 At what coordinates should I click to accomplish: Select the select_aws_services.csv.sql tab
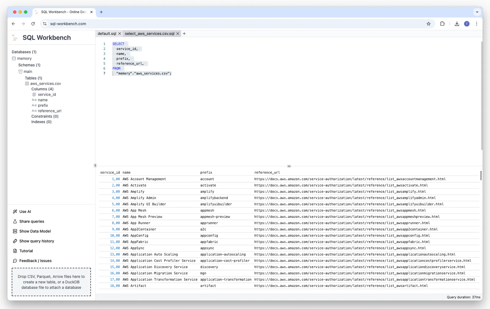pos(150,34)
